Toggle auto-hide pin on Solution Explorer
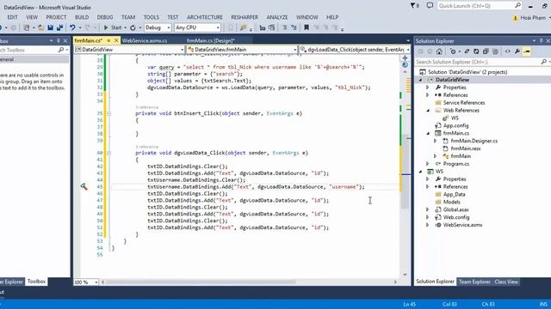Screen dimensions: 551x309 click(x=541, y=40)
